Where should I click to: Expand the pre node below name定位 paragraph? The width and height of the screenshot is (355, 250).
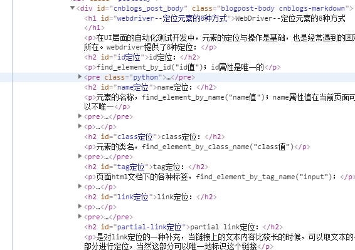80,116
